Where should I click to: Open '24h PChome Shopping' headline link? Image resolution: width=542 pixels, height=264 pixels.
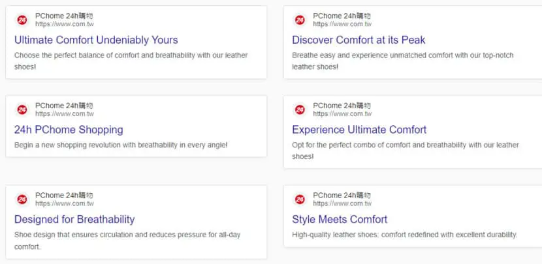point(69,130)
